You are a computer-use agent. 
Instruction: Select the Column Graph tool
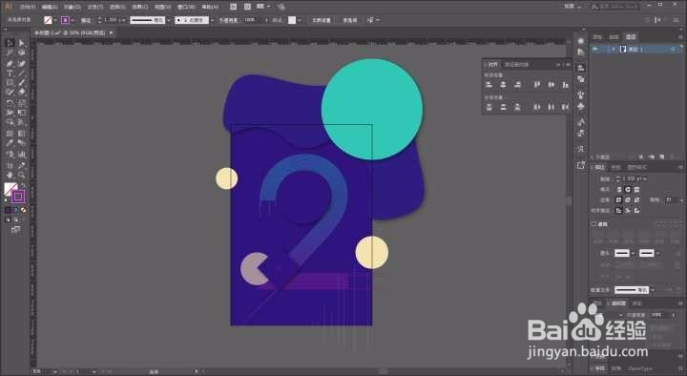click(21, 155)
